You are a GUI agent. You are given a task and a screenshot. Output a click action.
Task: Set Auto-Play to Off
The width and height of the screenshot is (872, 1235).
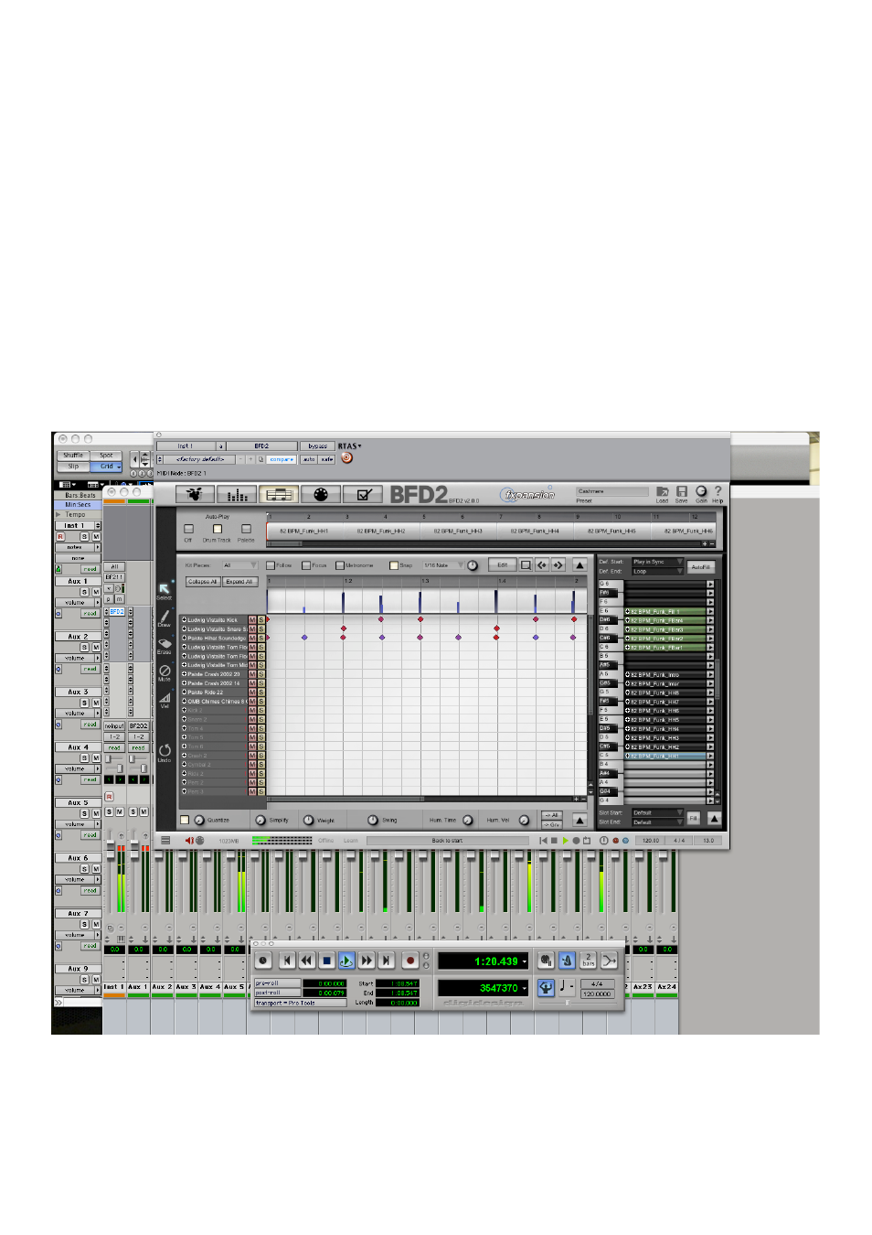[188, 529]
